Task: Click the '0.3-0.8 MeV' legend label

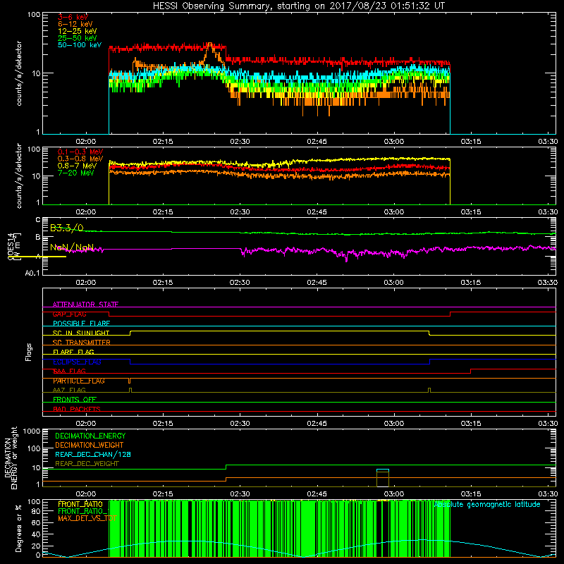Action: click(80, 159)
